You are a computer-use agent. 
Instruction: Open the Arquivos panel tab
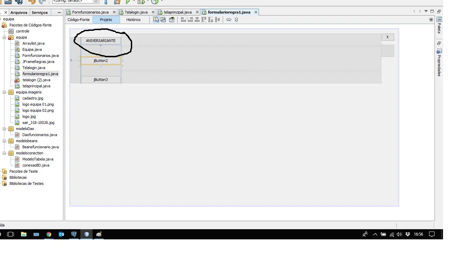click(19, 13)
